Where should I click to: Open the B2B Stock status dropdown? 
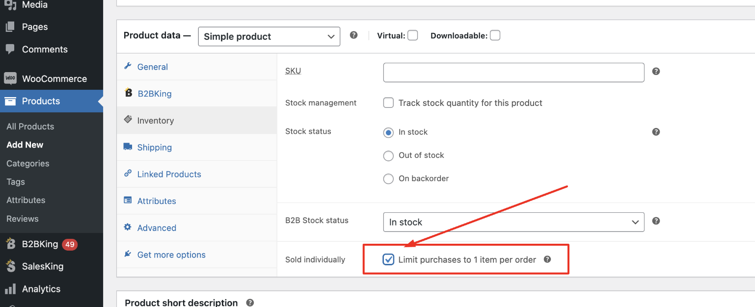pos(513,222)
